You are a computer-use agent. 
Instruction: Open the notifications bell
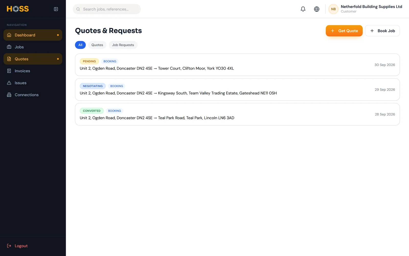(x=303, y=9)
